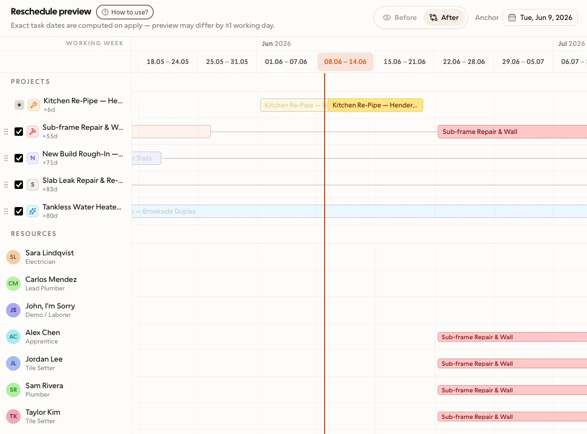
Task: Click drag handle beside Slab Leak Repair
Action: click(6, 185)
